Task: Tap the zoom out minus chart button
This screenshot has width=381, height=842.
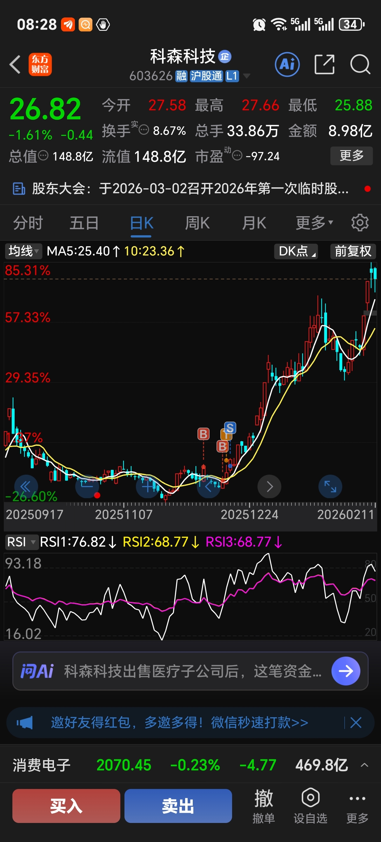Action: coord(87,487)
